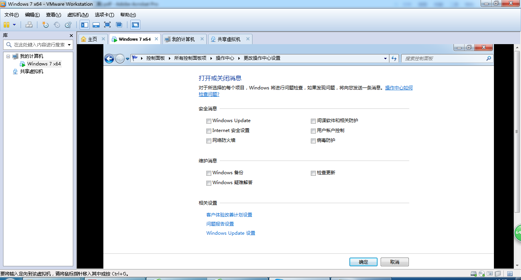Close the 我的计算机 tab
The image size is (521, 280).
click(202, 39)
